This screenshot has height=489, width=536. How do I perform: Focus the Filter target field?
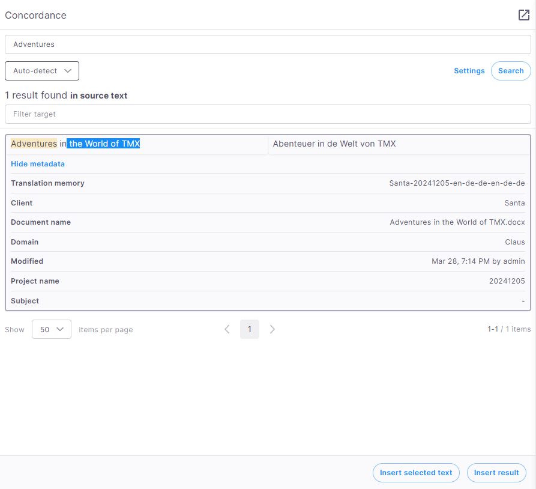pyautogui.click(x=268, y=114)
